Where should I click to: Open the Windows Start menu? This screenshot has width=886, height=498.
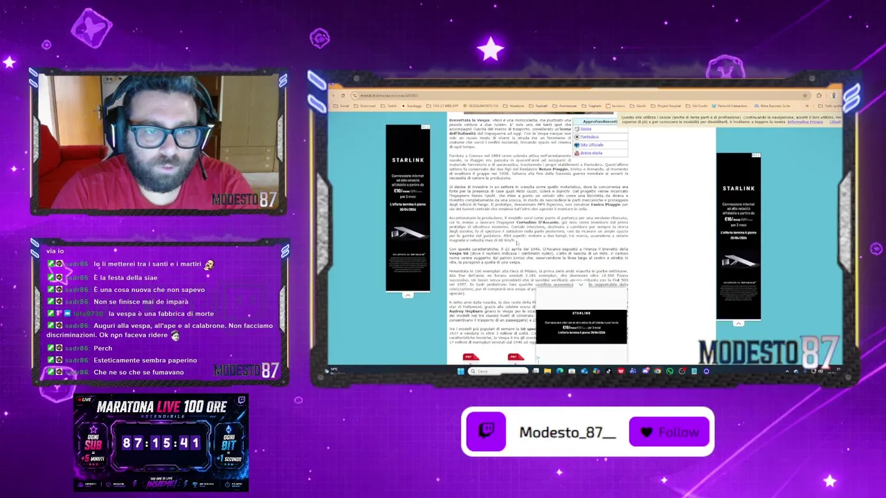460,371
